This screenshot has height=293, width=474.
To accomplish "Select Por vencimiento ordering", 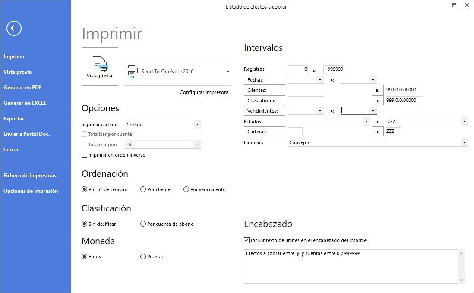I will pos(186,189).
